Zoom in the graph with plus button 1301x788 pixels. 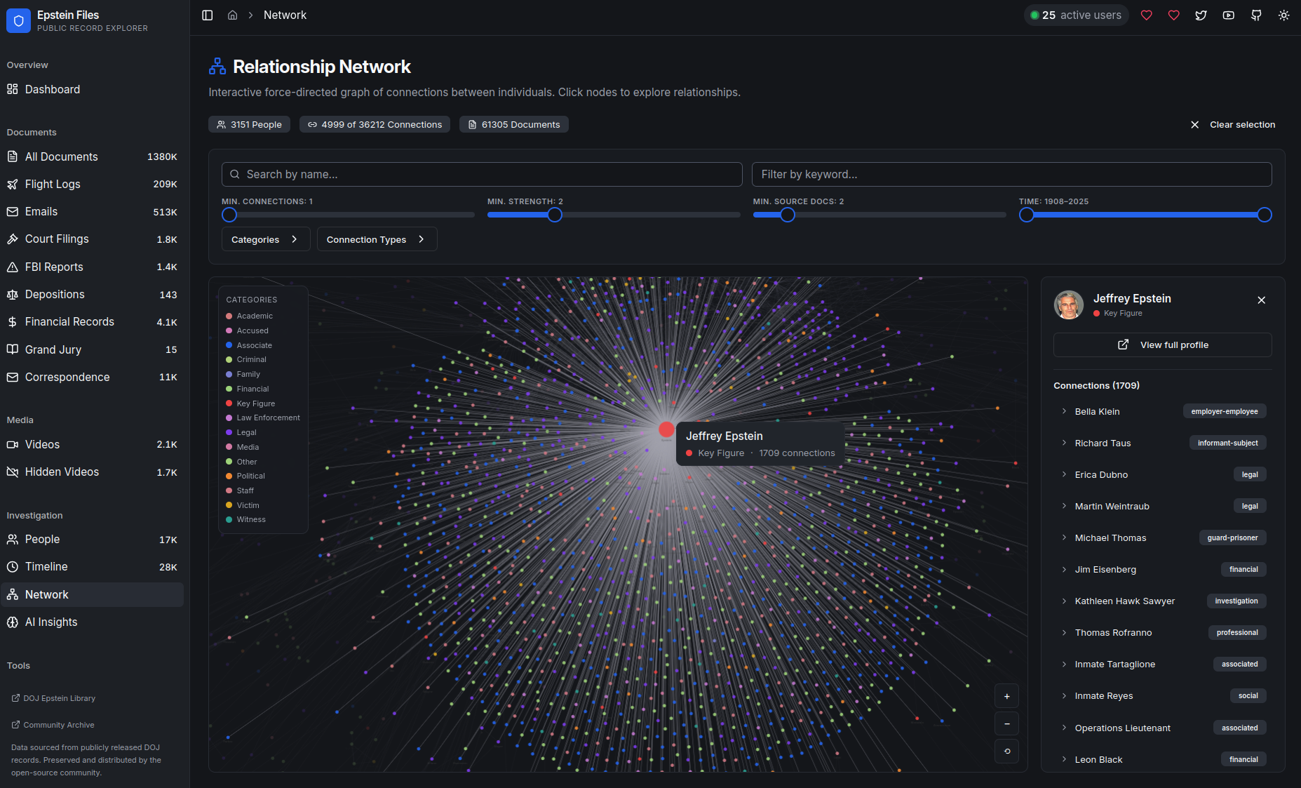click(1006, 696)
